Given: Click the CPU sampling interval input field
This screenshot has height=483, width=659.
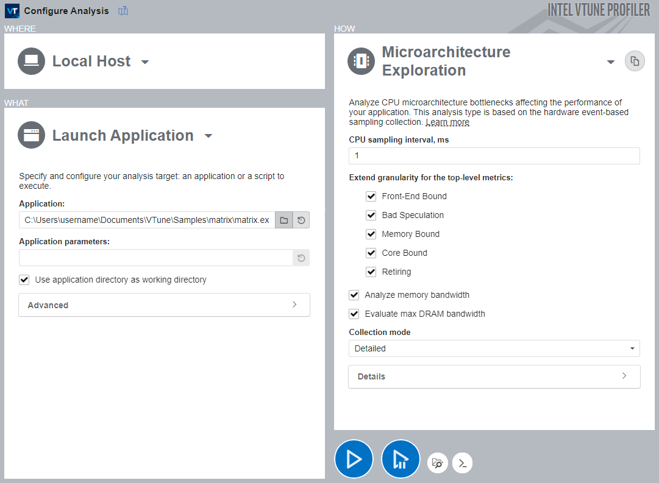Looking at the screenshot, I should click(x=494, y=156).
